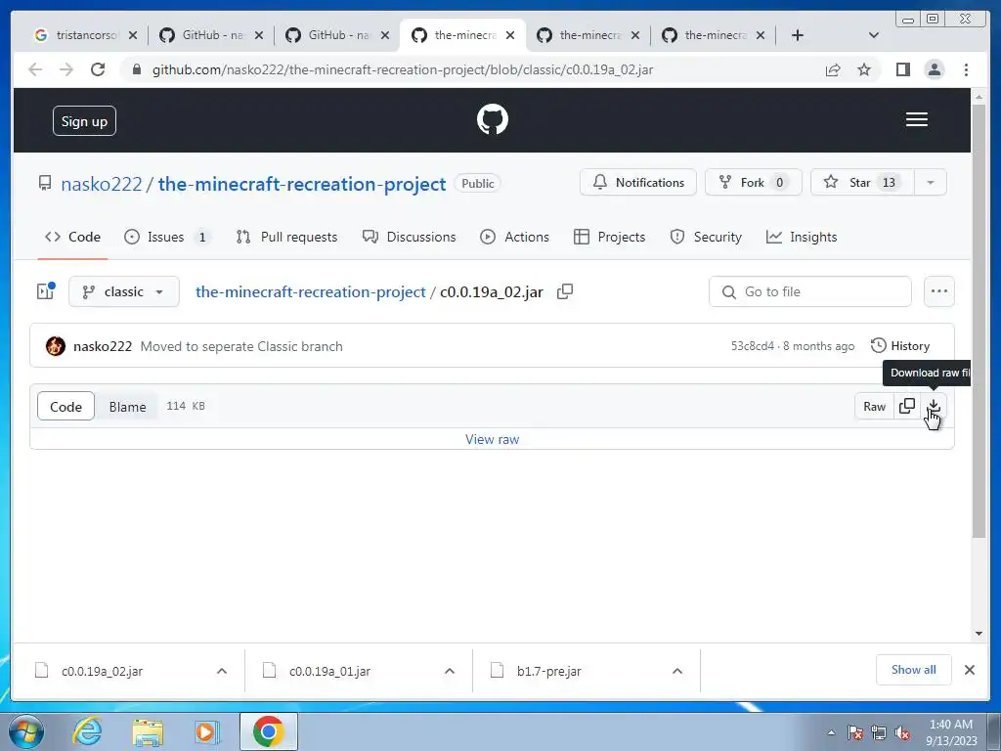Open the Insights tab
The image size is (1001, 751).
(x=802, y=237)
